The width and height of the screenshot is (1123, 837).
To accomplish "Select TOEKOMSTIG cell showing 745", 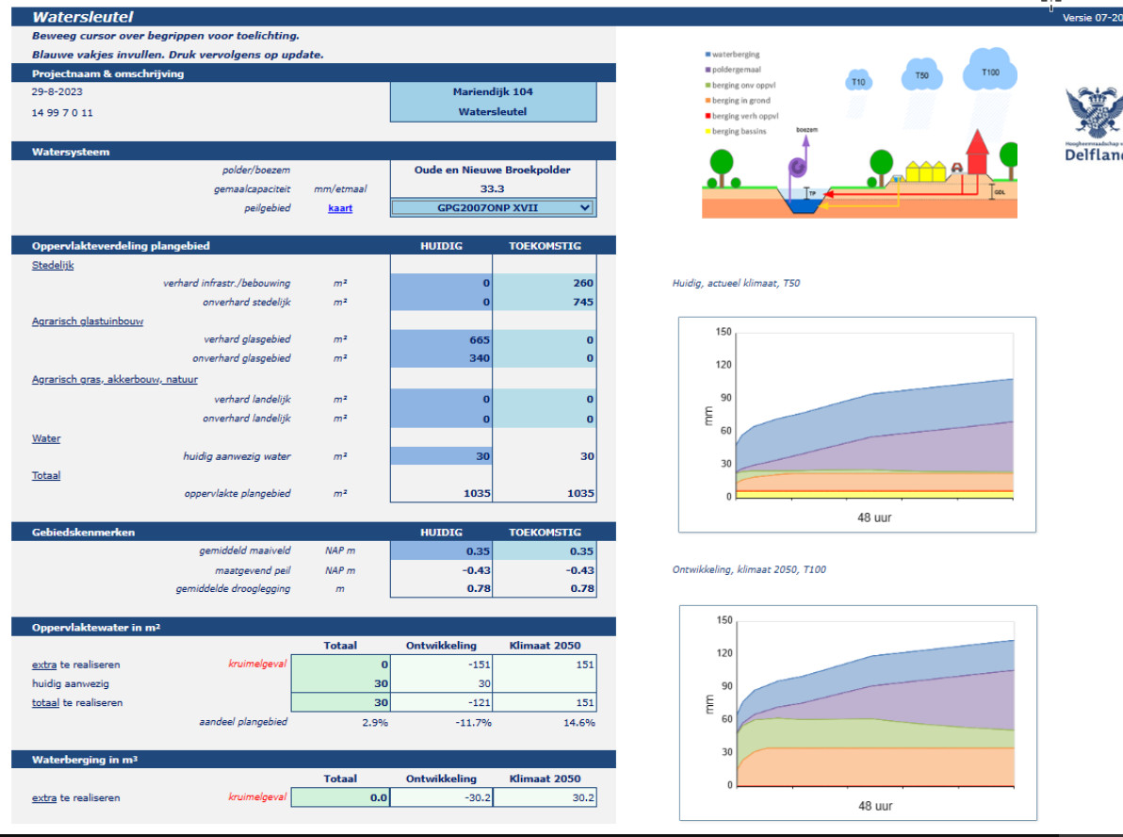I will [x=545, y=303].
